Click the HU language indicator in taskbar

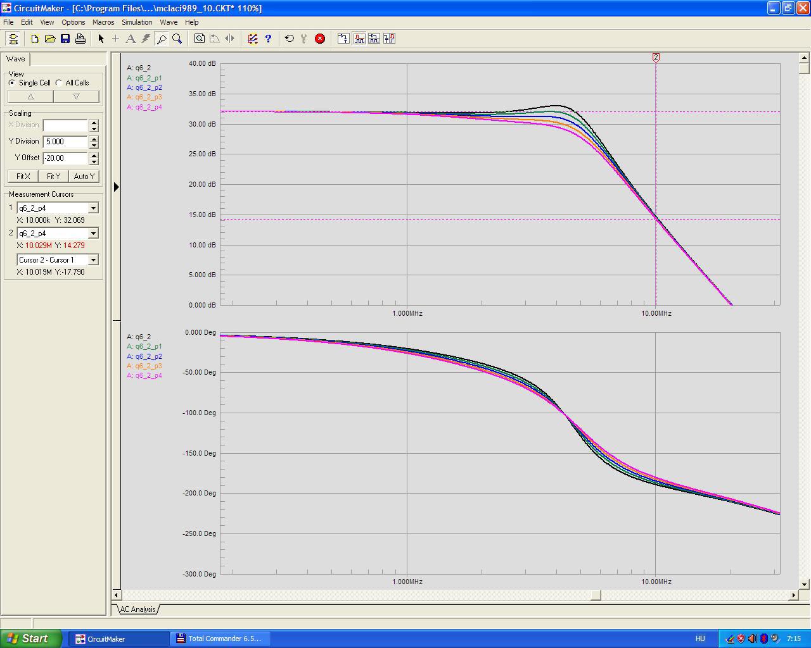(x=700, y=639)
